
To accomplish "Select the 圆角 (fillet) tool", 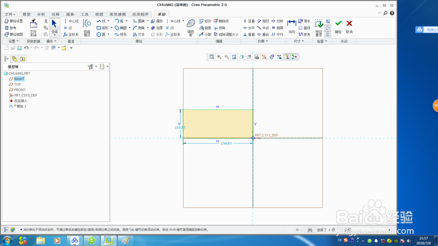I will point(139,21).
